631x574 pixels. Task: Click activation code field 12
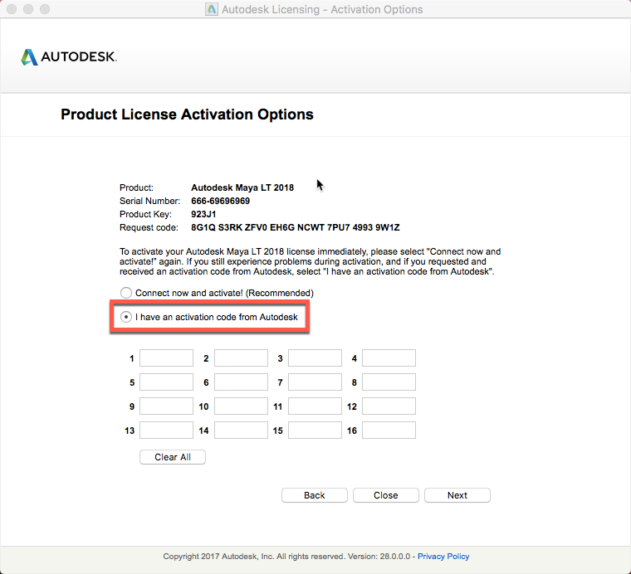(x=389, y=406)
